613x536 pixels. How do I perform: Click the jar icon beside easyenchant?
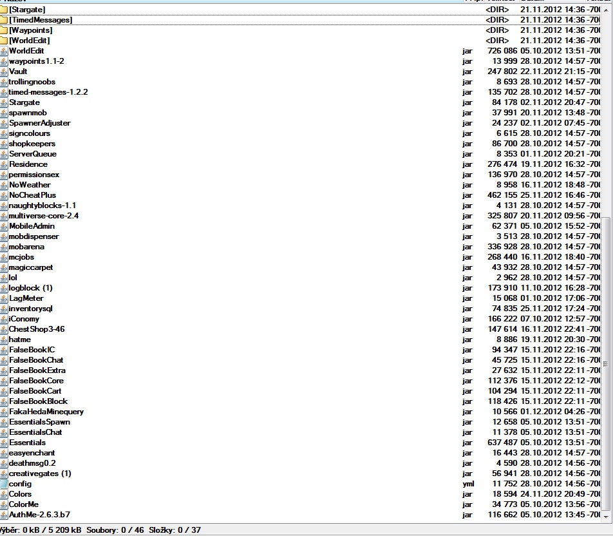point(3,453)
